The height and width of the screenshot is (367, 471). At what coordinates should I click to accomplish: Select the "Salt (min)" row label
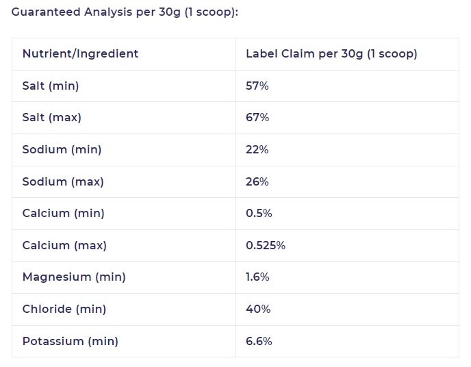coord(51,86)
